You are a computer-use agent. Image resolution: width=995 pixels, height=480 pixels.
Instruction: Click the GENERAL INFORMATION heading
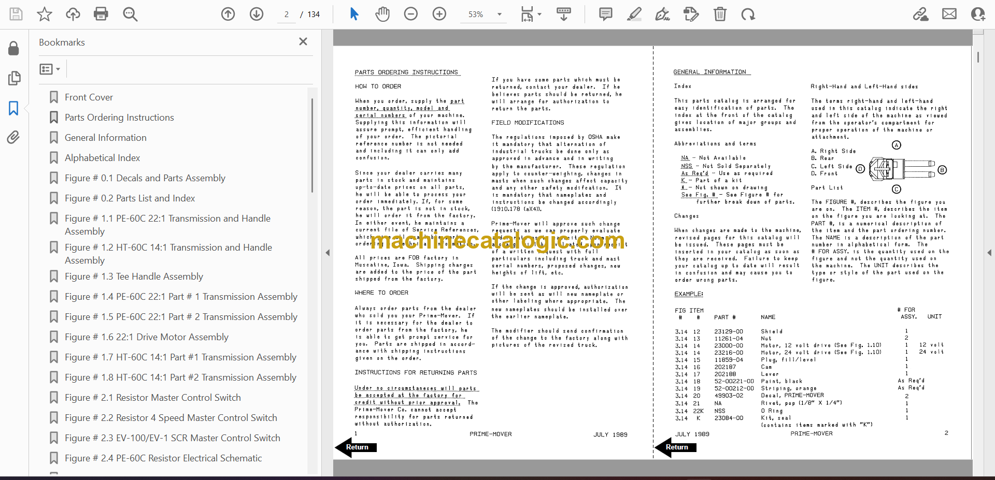710,72
